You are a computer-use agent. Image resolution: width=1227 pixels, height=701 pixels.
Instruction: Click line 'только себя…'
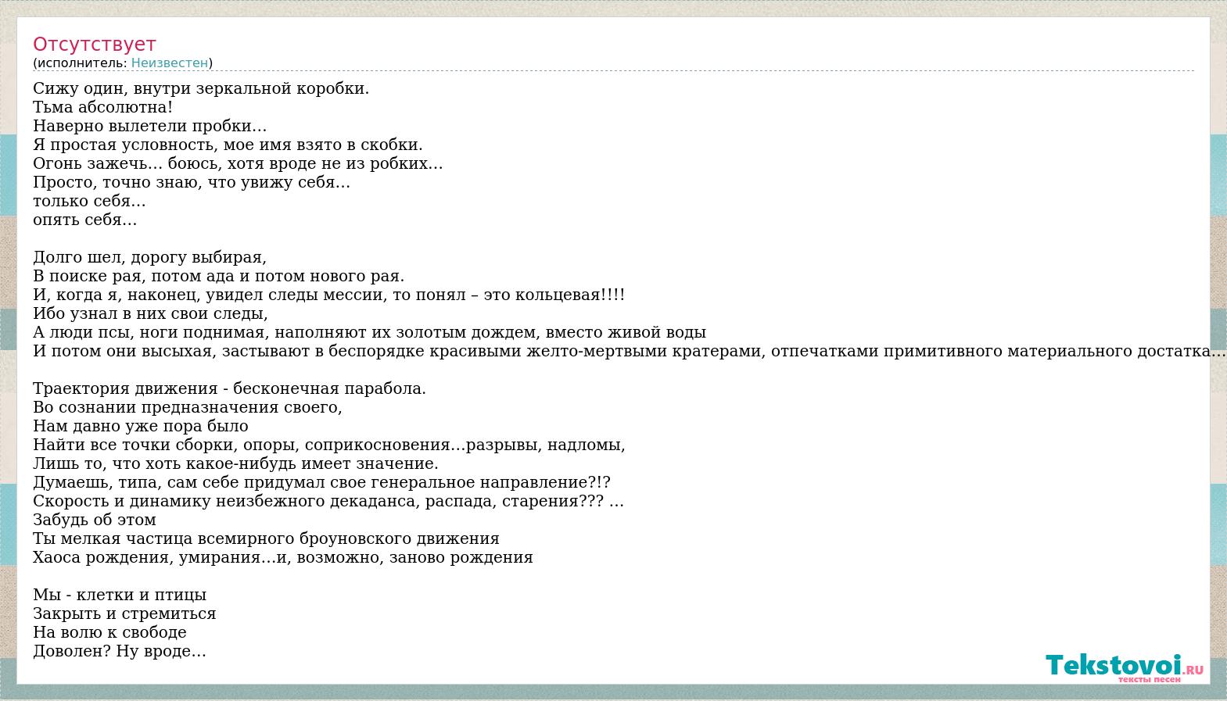coord(89,201)
